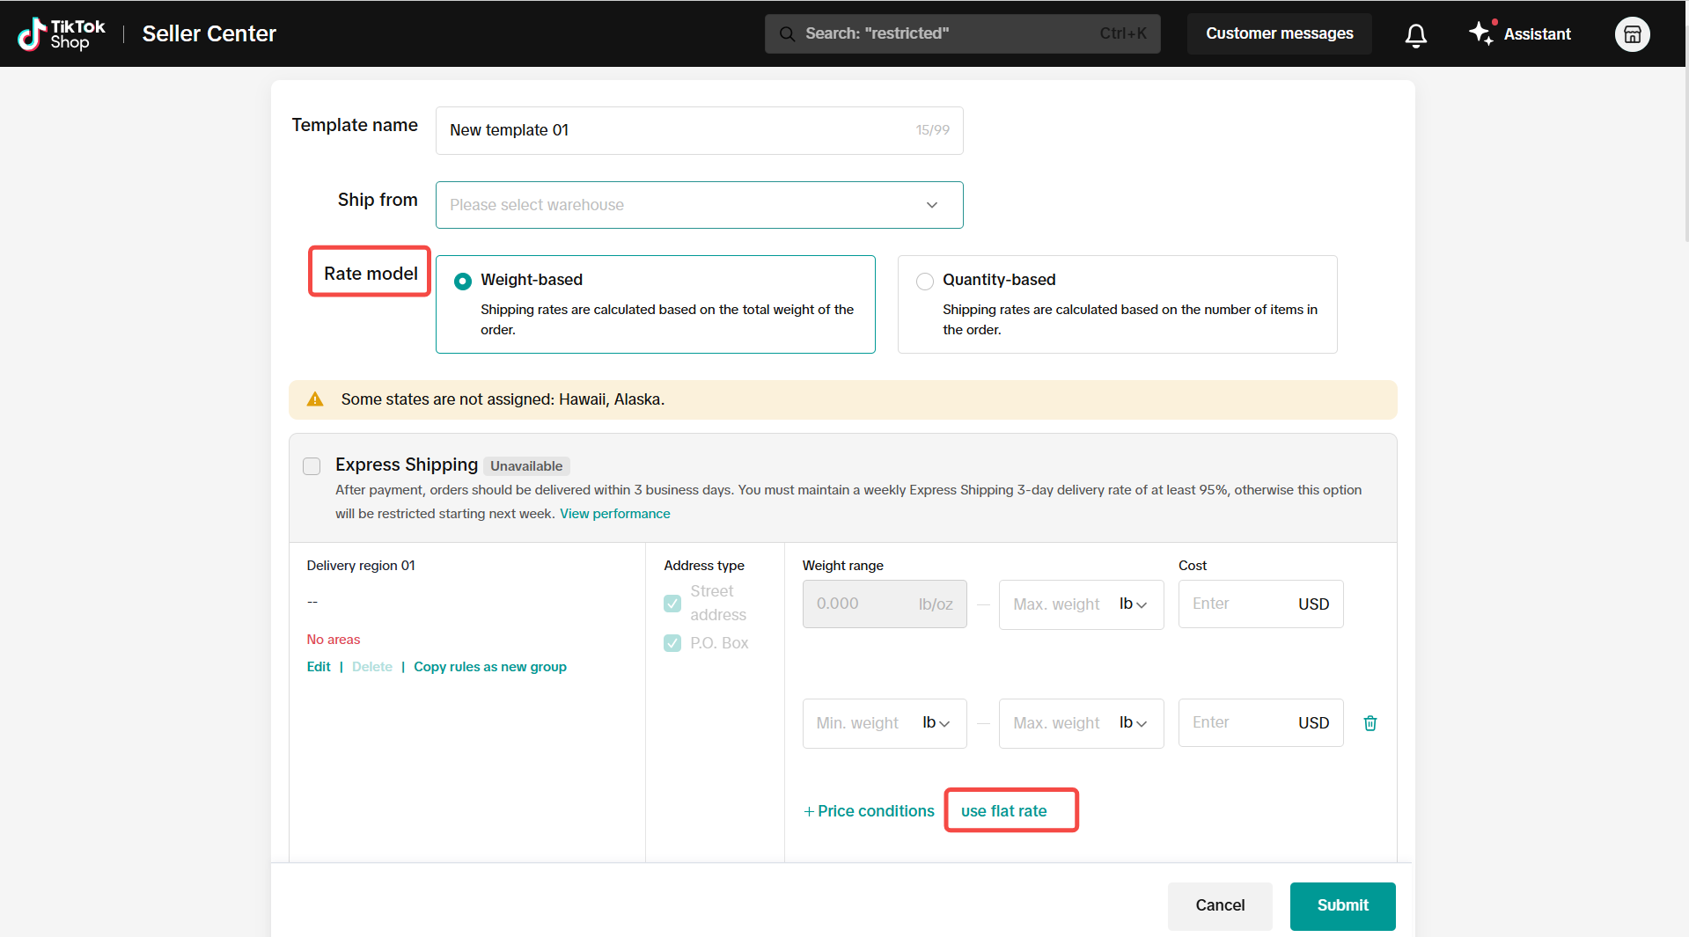The image size is (1689, 937).
Task: Open the shop profile avatar
Action: pyautogui.click(x=1632, y=34)
